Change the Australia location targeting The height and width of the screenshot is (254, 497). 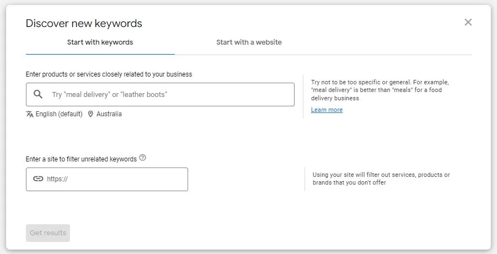109,114
